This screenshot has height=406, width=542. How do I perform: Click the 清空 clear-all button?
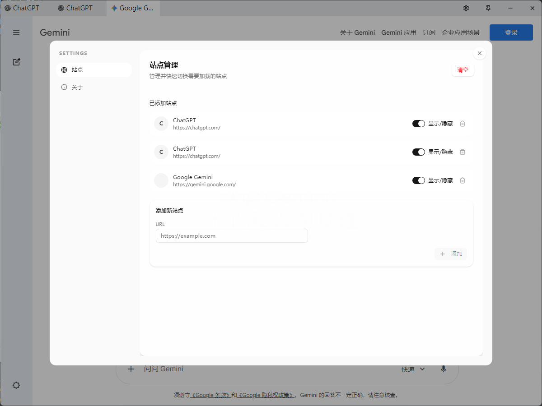(x=463, y=70)
